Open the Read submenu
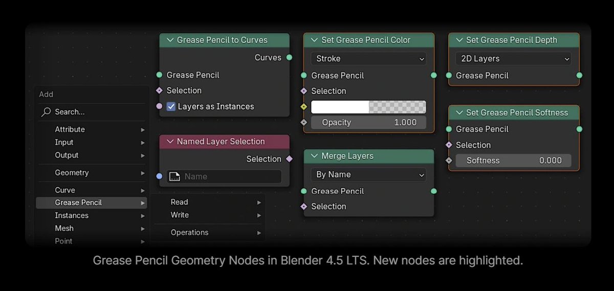The width and height of the screenshot is (614, 291). tap(209, 202)
